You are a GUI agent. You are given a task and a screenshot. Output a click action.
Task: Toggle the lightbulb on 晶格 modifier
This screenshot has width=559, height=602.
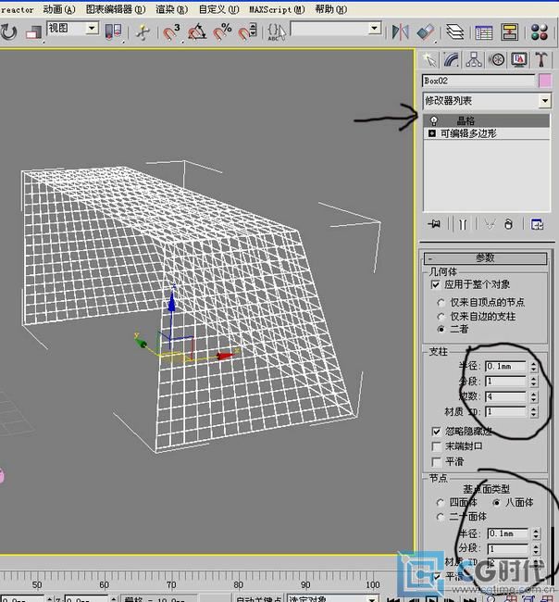pos(433,120)
